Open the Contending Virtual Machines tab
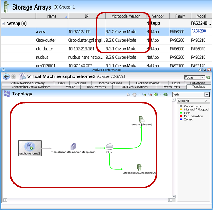 31,87
